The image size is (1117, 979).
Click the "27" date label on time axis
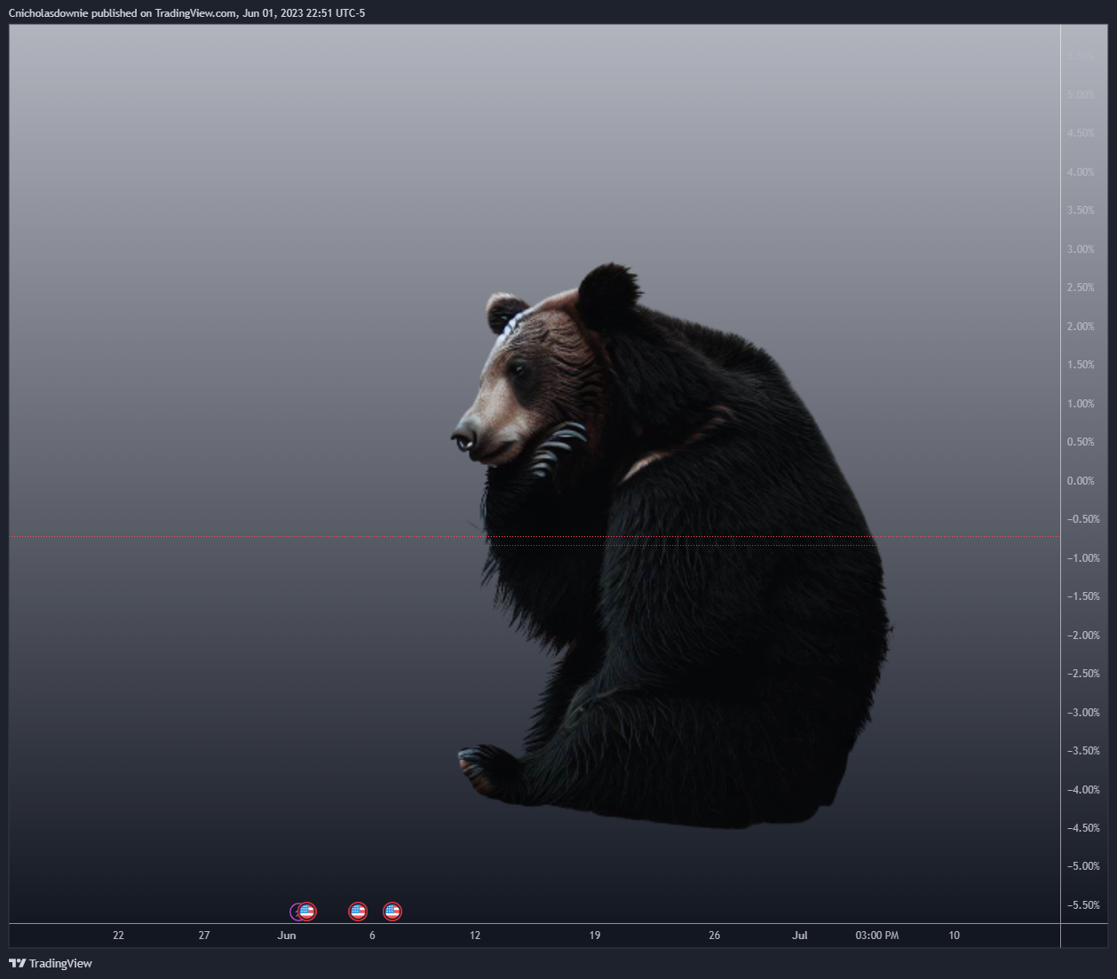click(x=204, y=936)
